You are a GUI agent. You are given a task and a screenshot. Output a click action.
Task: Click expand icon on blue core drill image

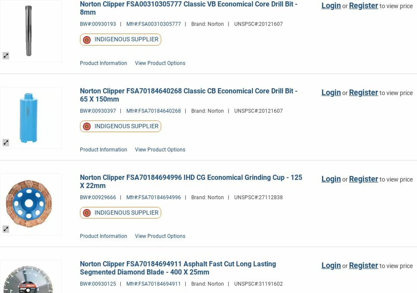(6, 142)
